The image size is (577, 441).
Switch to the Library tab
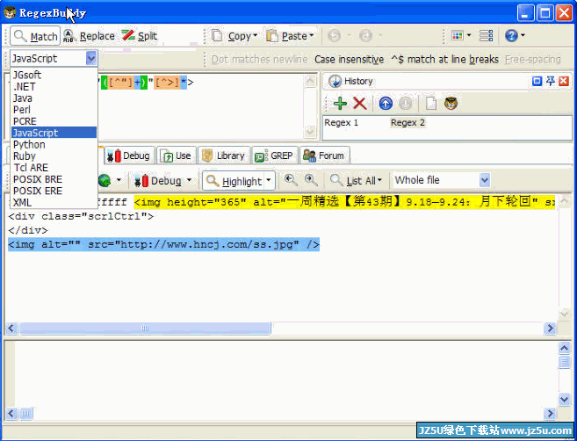click(x=224, y=155)
